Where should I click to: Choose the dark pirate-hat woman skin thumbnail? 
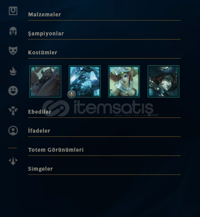point(164,81)
